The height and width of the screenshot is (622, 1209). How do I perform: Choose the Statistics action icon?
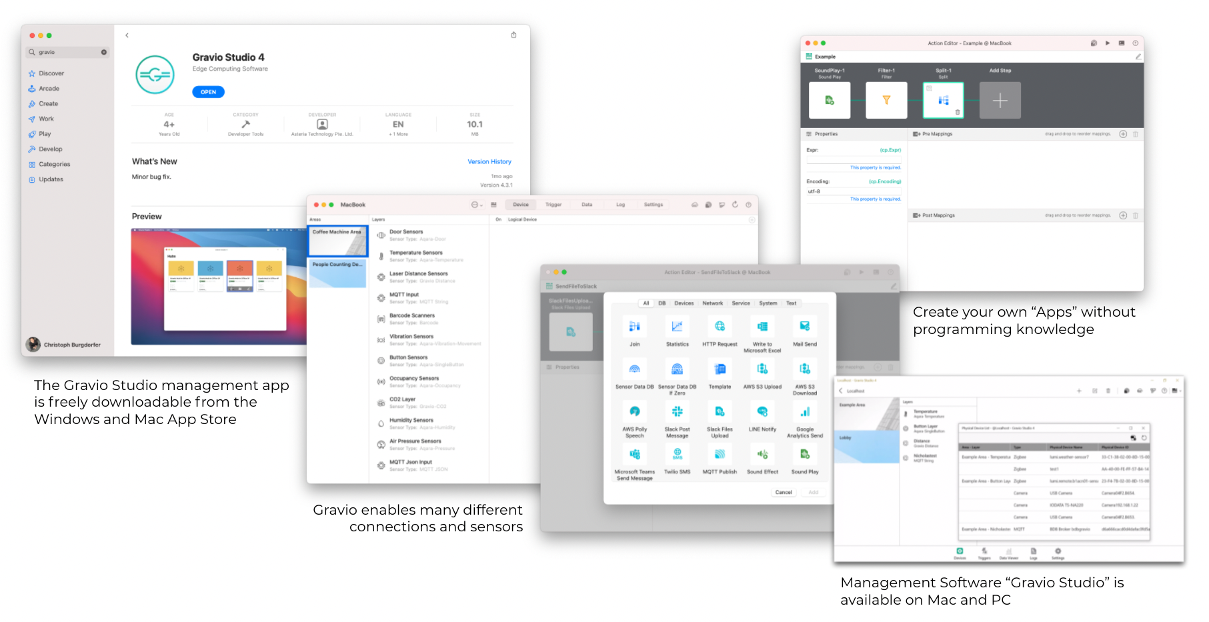pyautogui.click(x=677, y=327)
